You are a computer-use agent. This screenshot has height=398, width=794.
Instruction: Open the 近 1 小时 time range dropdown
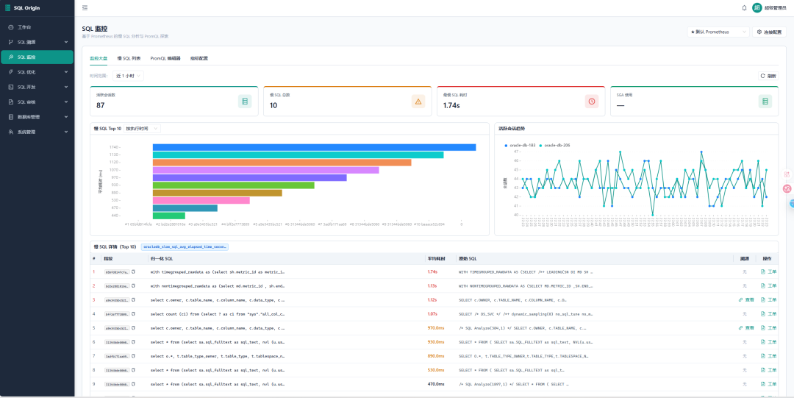coord(128,76)
